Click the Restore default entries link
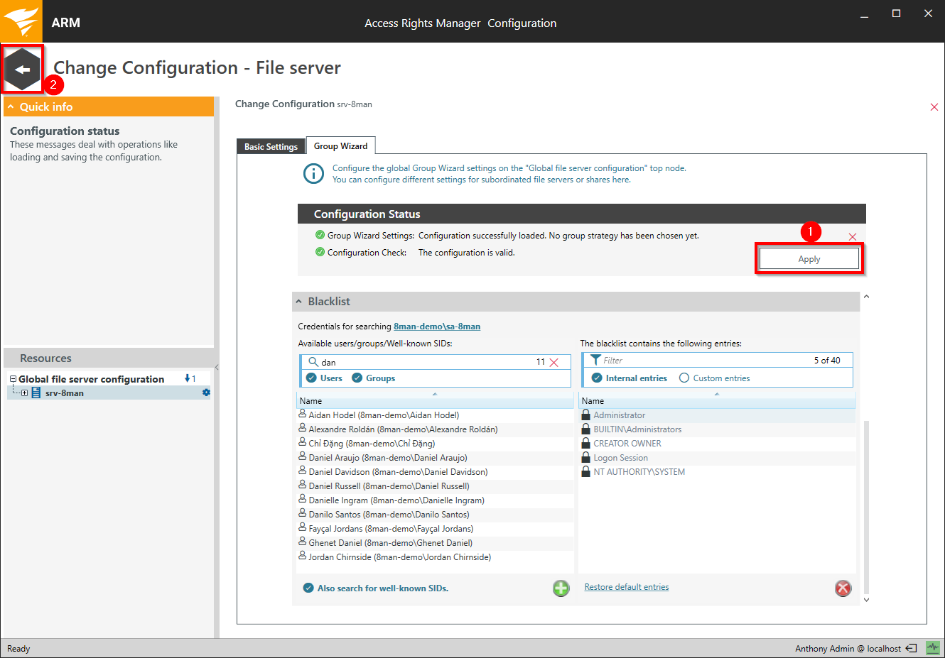Image resolution: width=945 pixels, height=658 pixels. pyautogui.click(x=626, y=587)
